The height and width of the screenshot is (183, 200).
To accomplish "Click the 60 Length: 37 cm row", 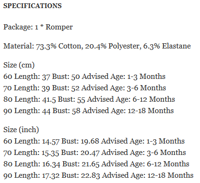I will [85, 77].
